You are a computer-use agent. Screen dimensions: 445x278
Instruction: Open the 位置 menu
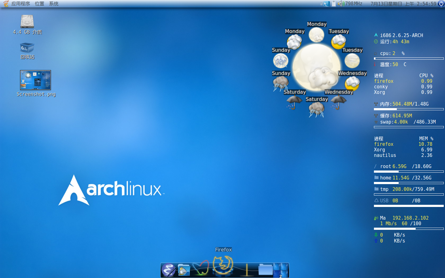point(40,4)
